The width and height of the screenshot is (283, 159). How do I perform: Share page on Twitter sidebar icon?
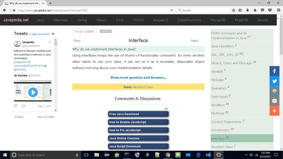point(274,81)
